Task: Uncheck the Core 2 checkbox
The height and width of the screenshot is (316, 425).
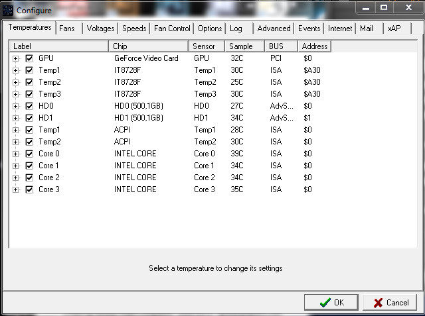Action: tap(29, 178)
